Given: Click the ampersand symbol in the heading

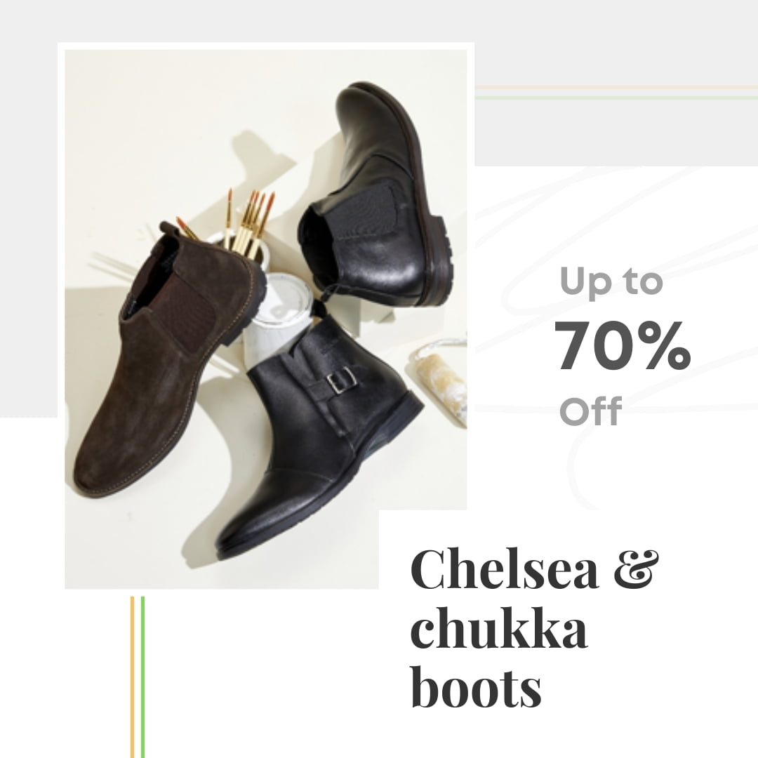Looking at the screenshot, I should [636, 569].
